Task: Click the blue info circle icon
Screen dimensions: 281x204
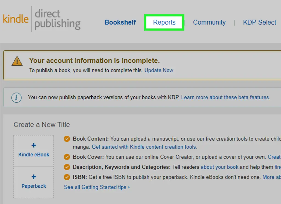Action: pos(16,97)
